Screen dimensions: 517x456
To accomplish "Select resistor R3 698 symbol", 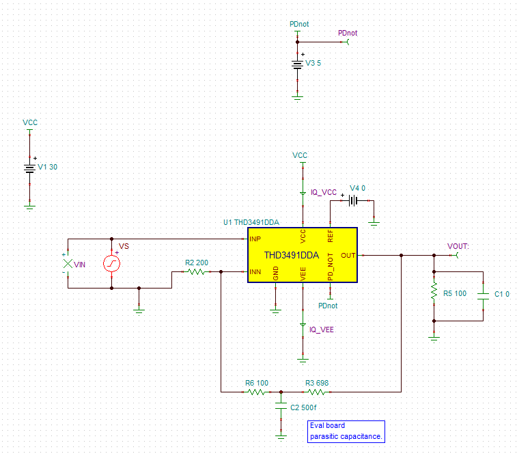I will point(316,392).
